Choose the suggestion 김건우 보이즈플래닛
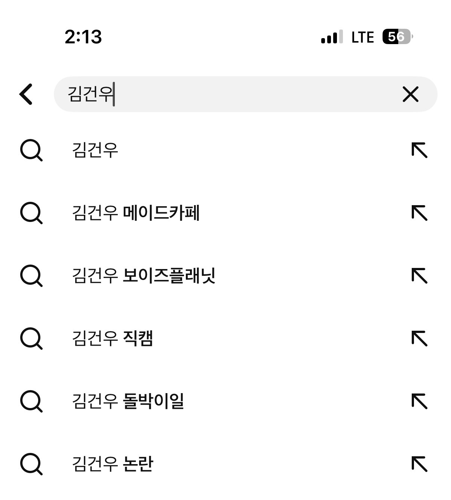The width and height of the screenshot is (451, 500). point(144,276)
